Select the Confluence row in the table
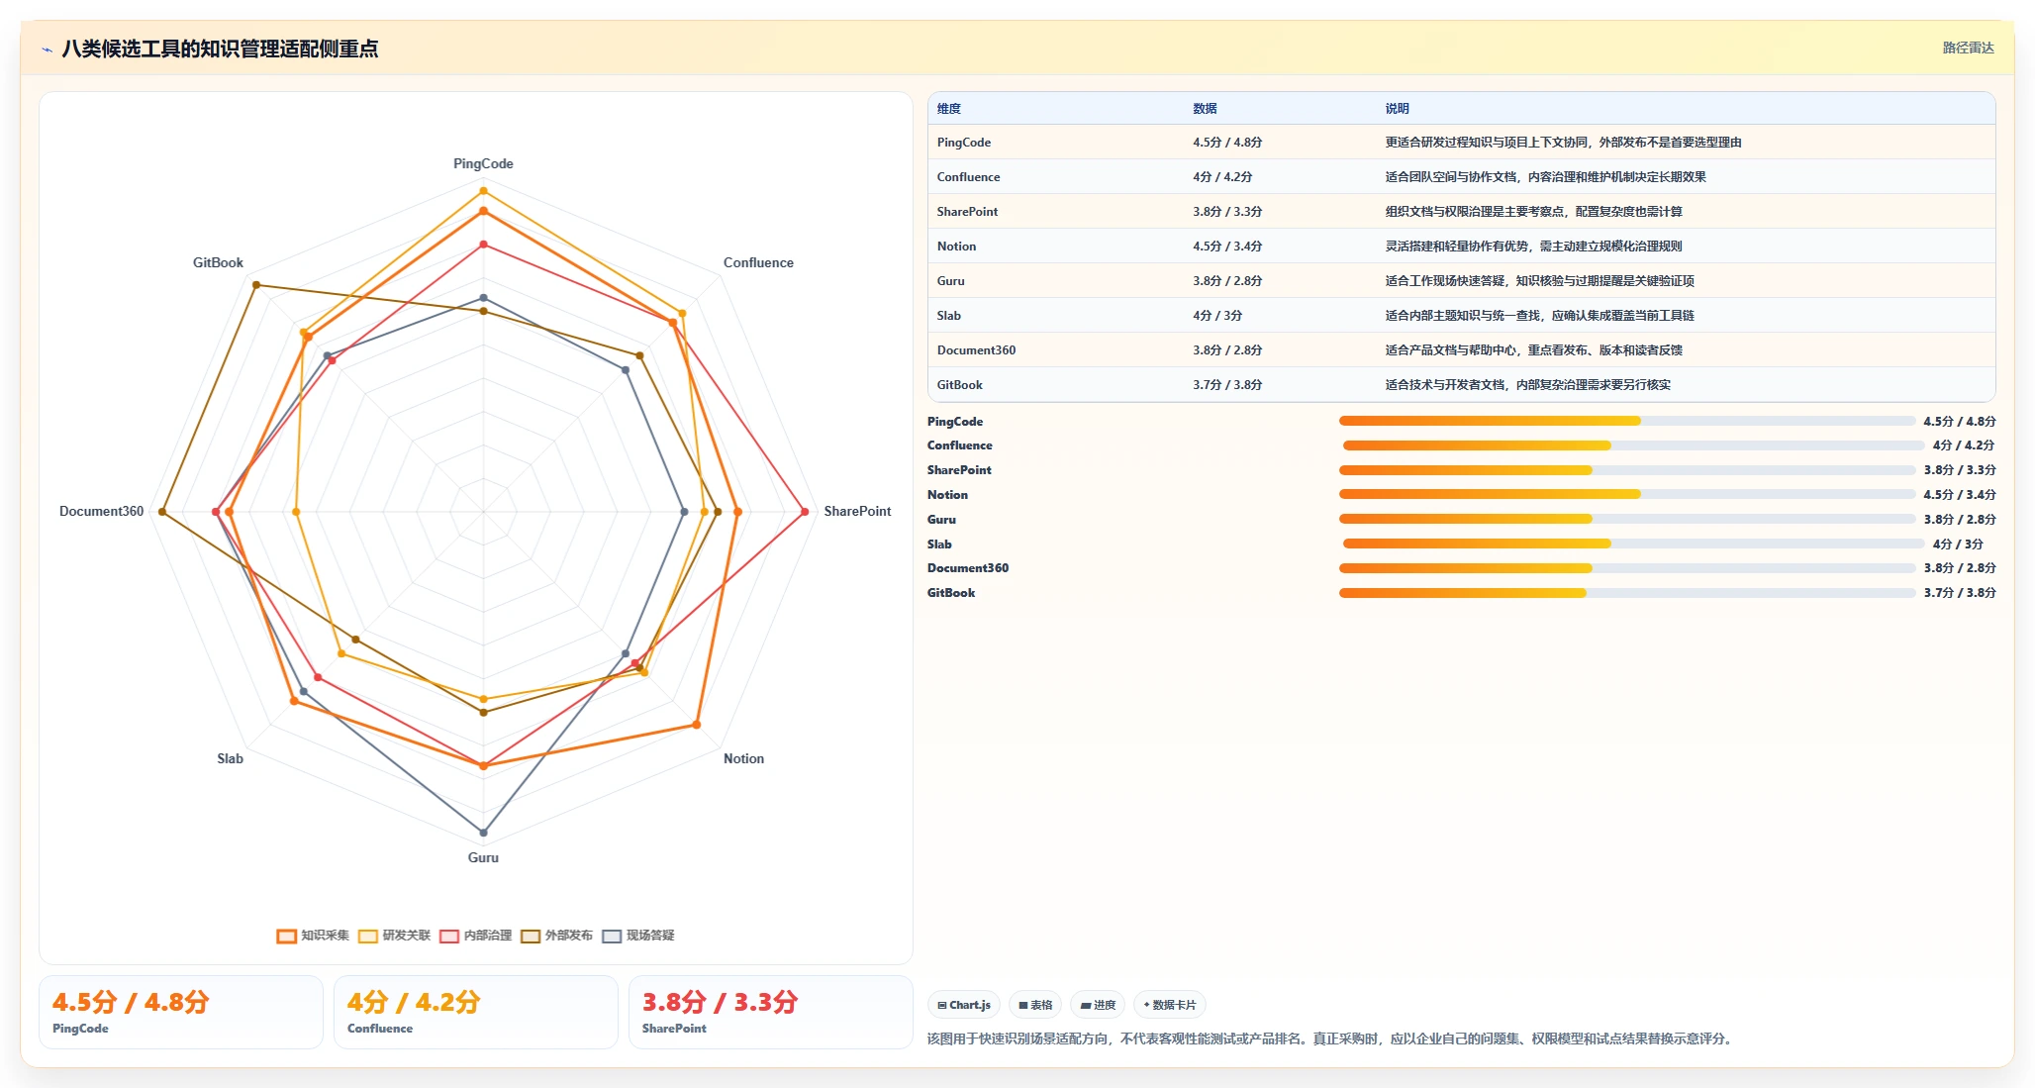Viewport: 2035px width, 1088px height. [1461, 177]
